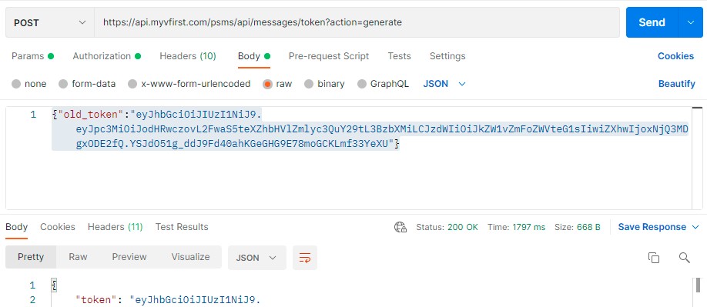Switch to response Body tab

pos(17,227)
